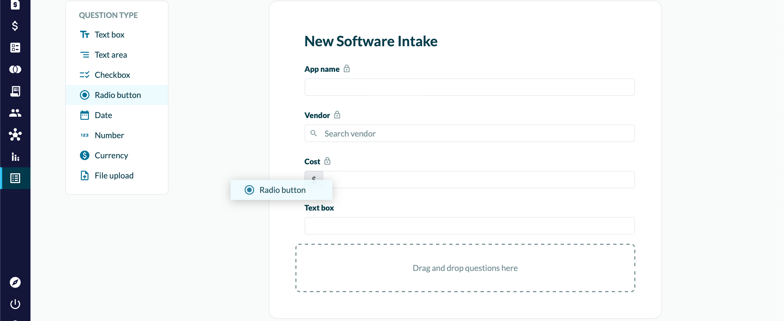Click the App name input field
This screenshot has height=321, width=784.
click(x=469, y=87)
